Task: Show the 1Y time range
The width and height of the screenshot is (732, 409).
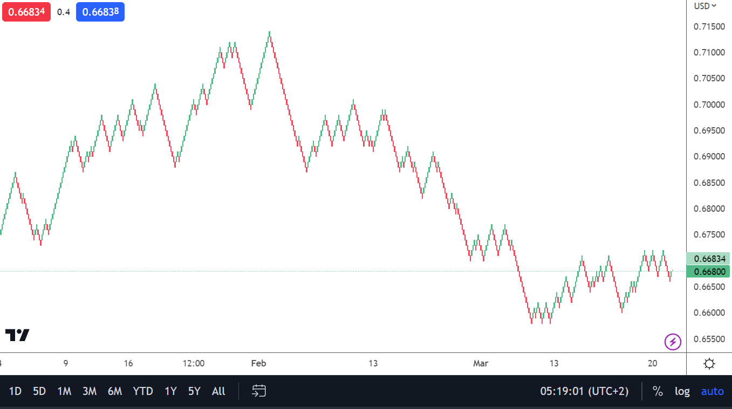Action: pos(170,391)
